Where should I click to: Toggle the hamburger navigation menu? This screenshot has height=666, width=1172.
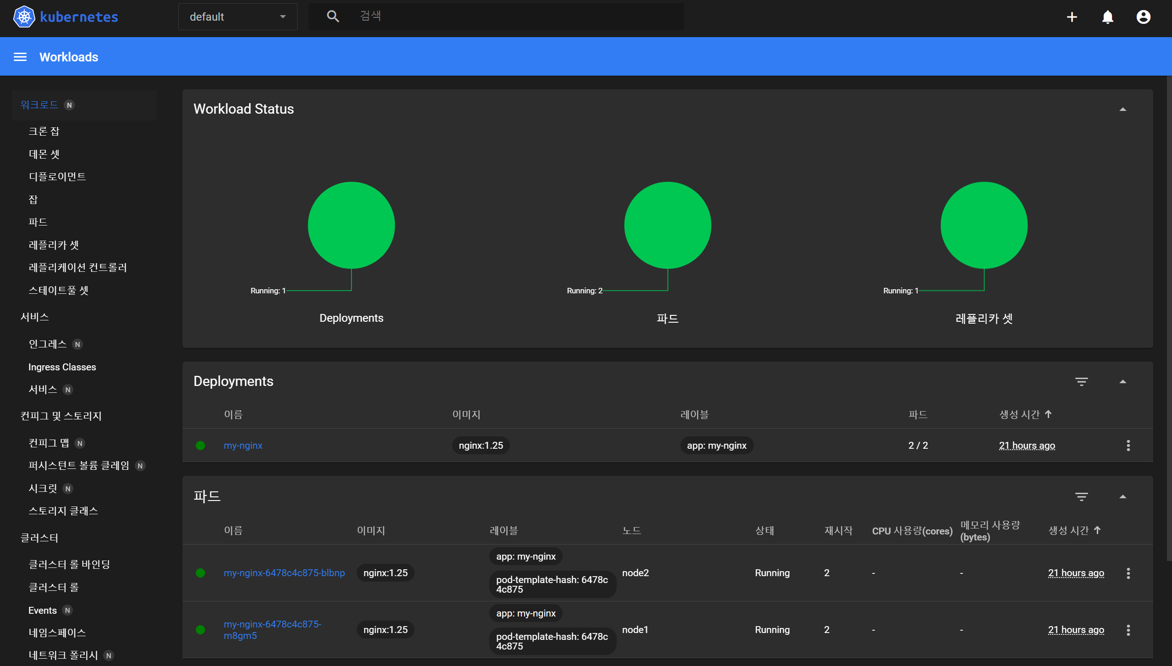20,57
